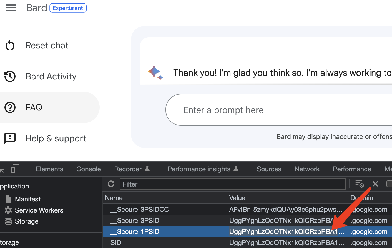Click the domain cell of __Secure-1PSID
This screenshot has width=392, height=248.
[x=370, y=232]
